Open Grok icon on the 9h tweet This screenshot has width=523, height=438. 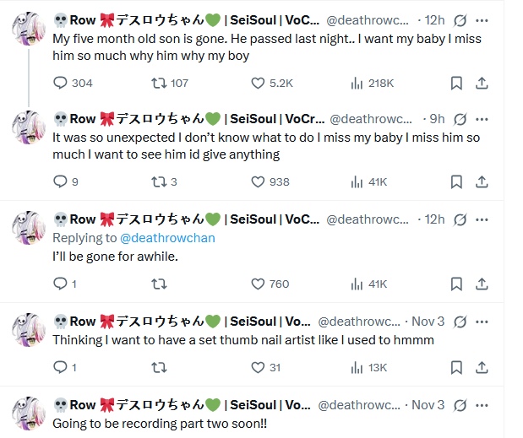(x=460, y=119)
